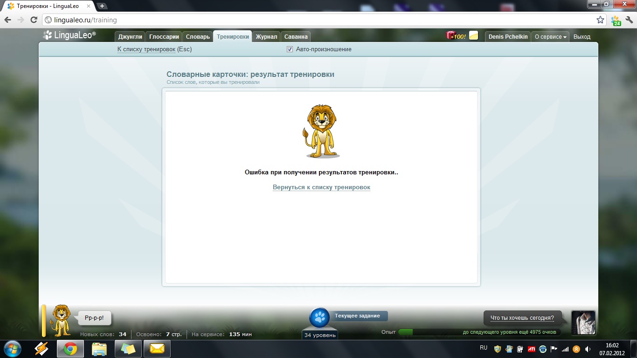Bookmark this page with the star icon

tap(600, 20)
